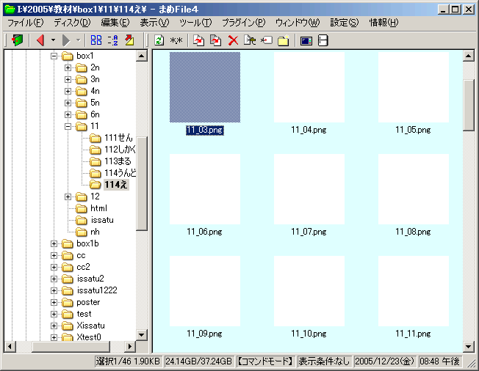479x371 pixels.
Task: Expand the 2n folder in tree
Action: (x=68, y=67)
